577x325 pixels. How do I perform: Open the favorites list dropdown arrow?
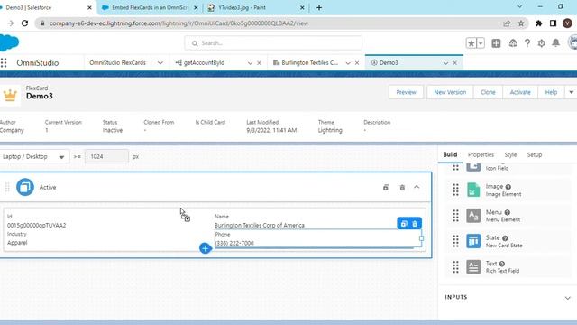pos(481,43)
